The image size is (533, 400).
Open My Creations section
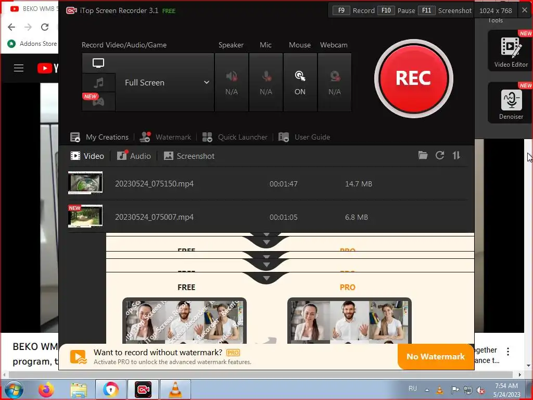(x=99, y=137)
